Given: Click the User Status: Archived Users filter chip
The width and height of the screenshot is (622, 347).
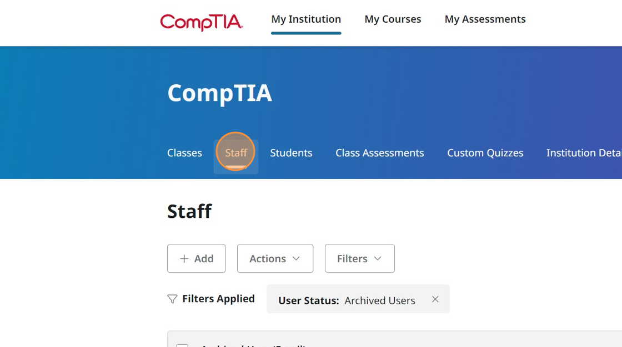Looking at the screenshot, I should tap(347, 300).
